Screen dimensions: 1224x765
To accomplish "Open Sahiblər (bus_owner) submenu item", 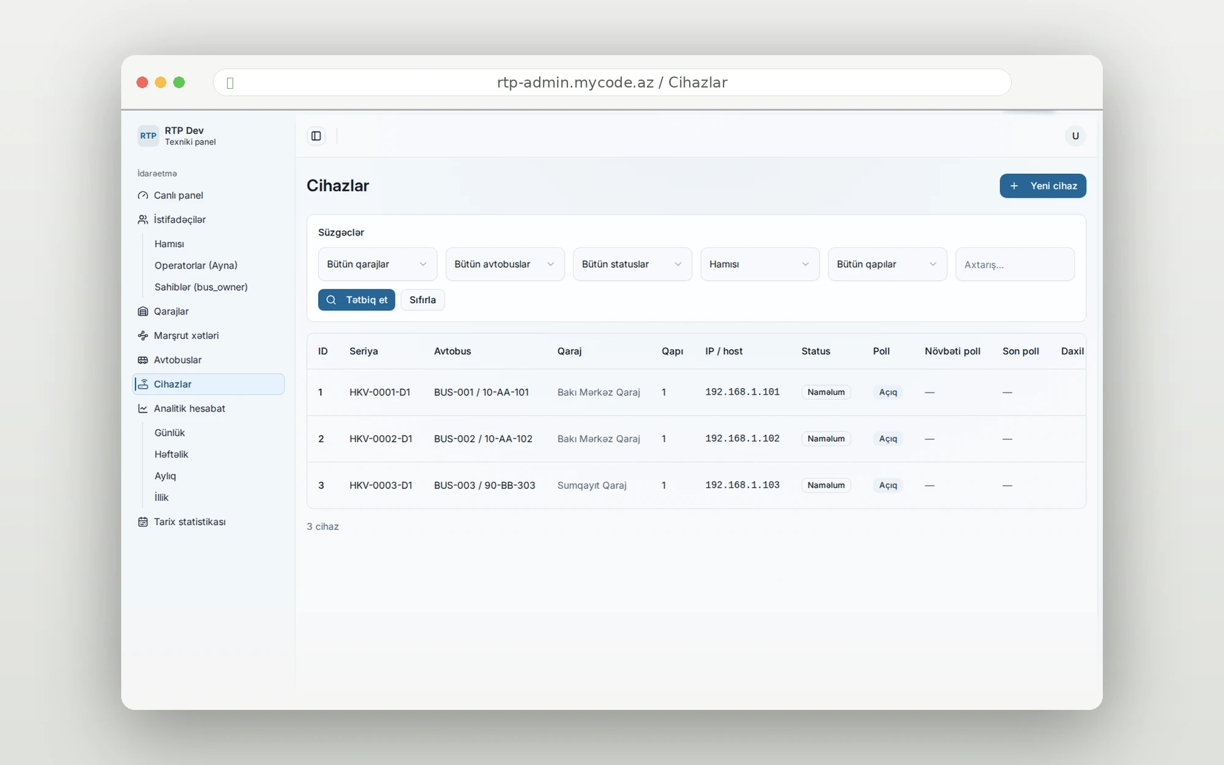I will tap(201, 286).
